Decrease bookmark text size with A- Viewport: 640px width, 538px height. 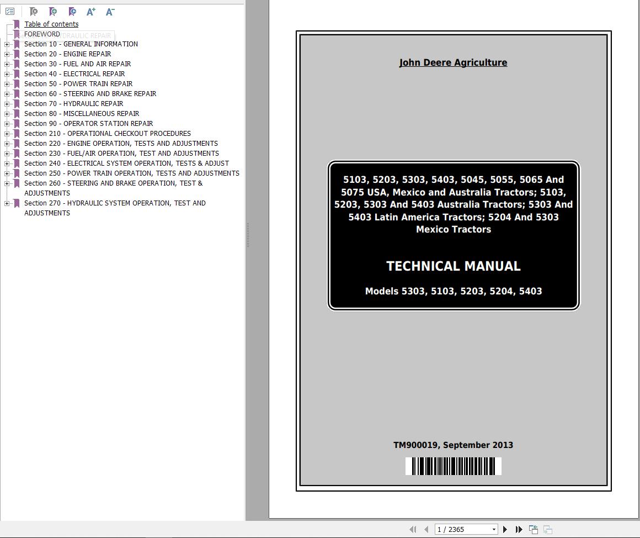110,12
